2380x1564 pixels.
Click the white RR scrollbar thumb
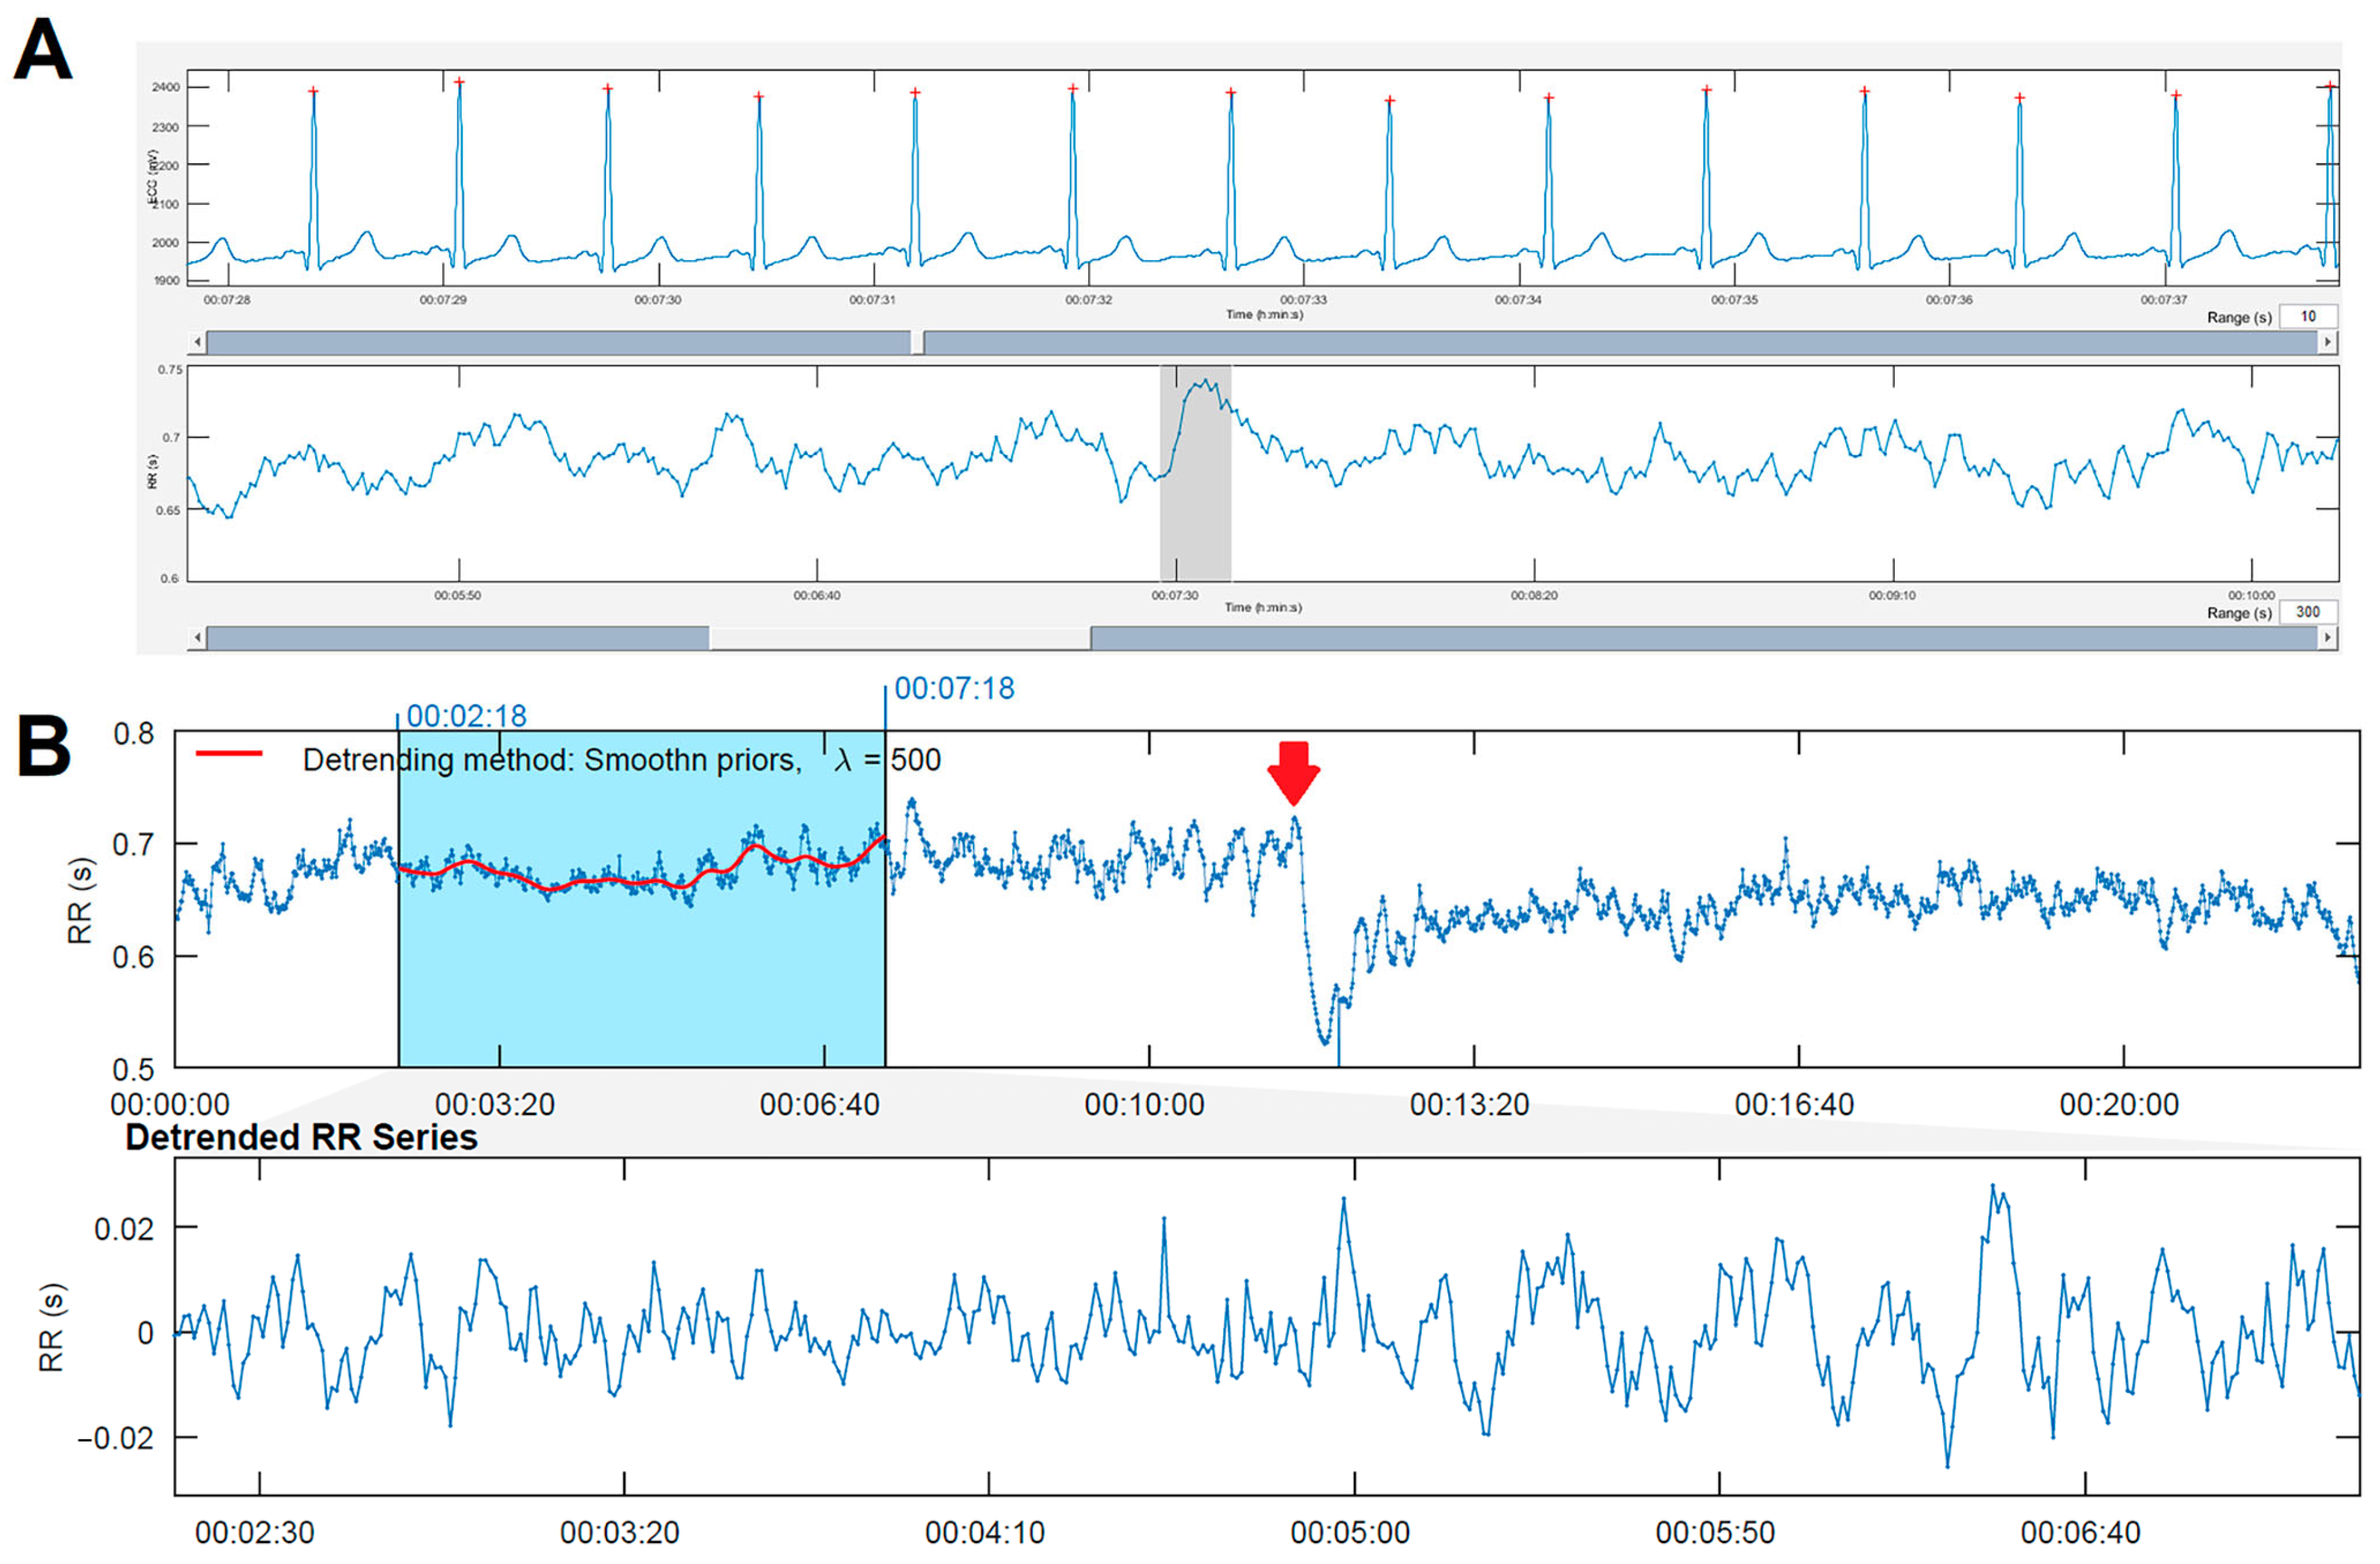899,637
